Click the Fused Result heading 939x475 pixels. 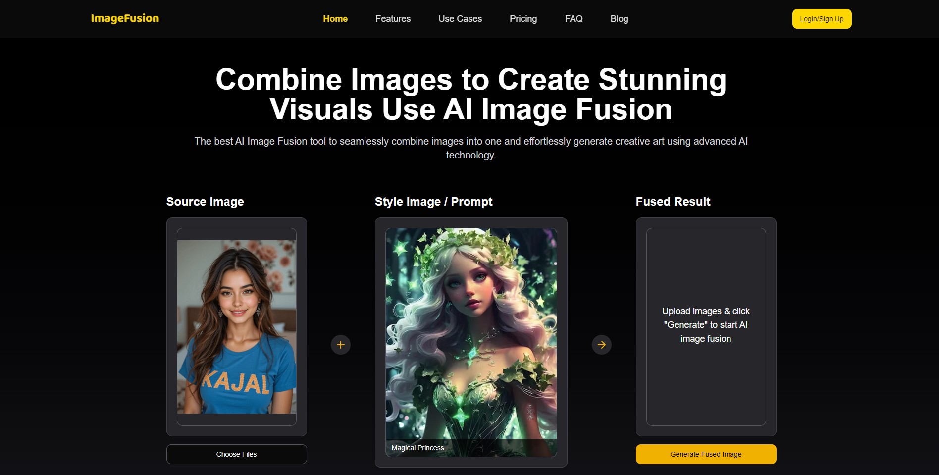[x=673, y=202]
